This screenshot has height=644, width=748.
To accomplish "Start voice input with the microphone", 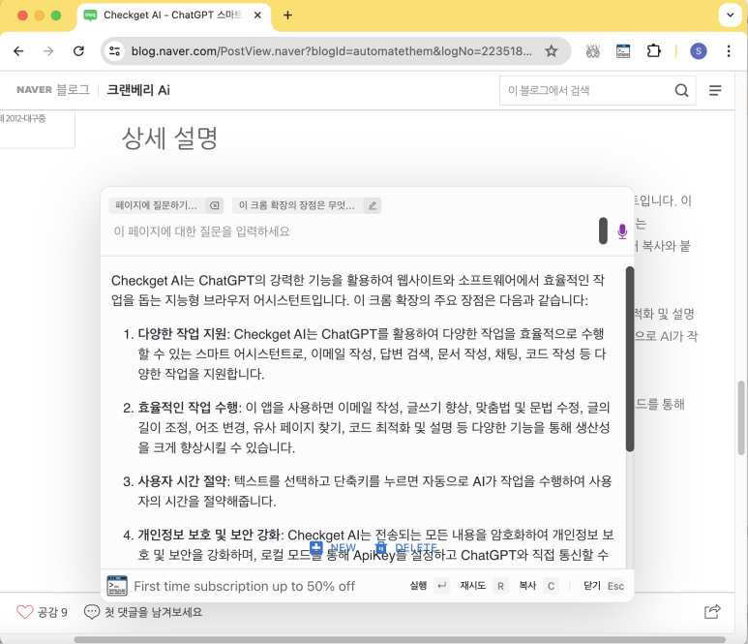I will pyautogui.click(x=622, y=231).
